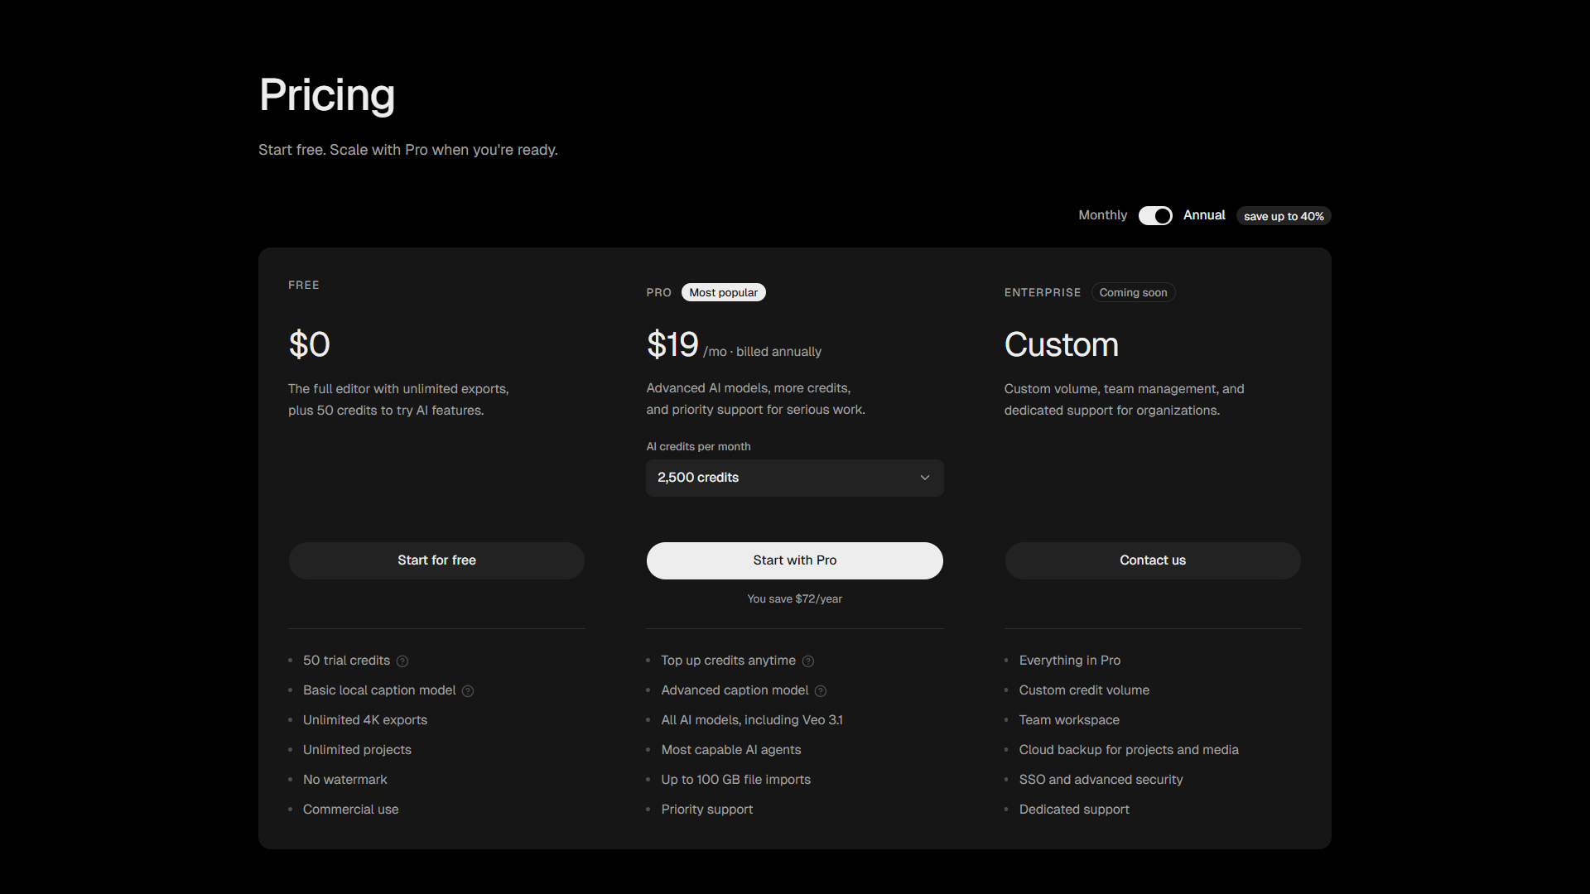The width and height of the screenshot is (1590, 894).
Task: Click the Coming soon badge
Action: (1133, 292)
